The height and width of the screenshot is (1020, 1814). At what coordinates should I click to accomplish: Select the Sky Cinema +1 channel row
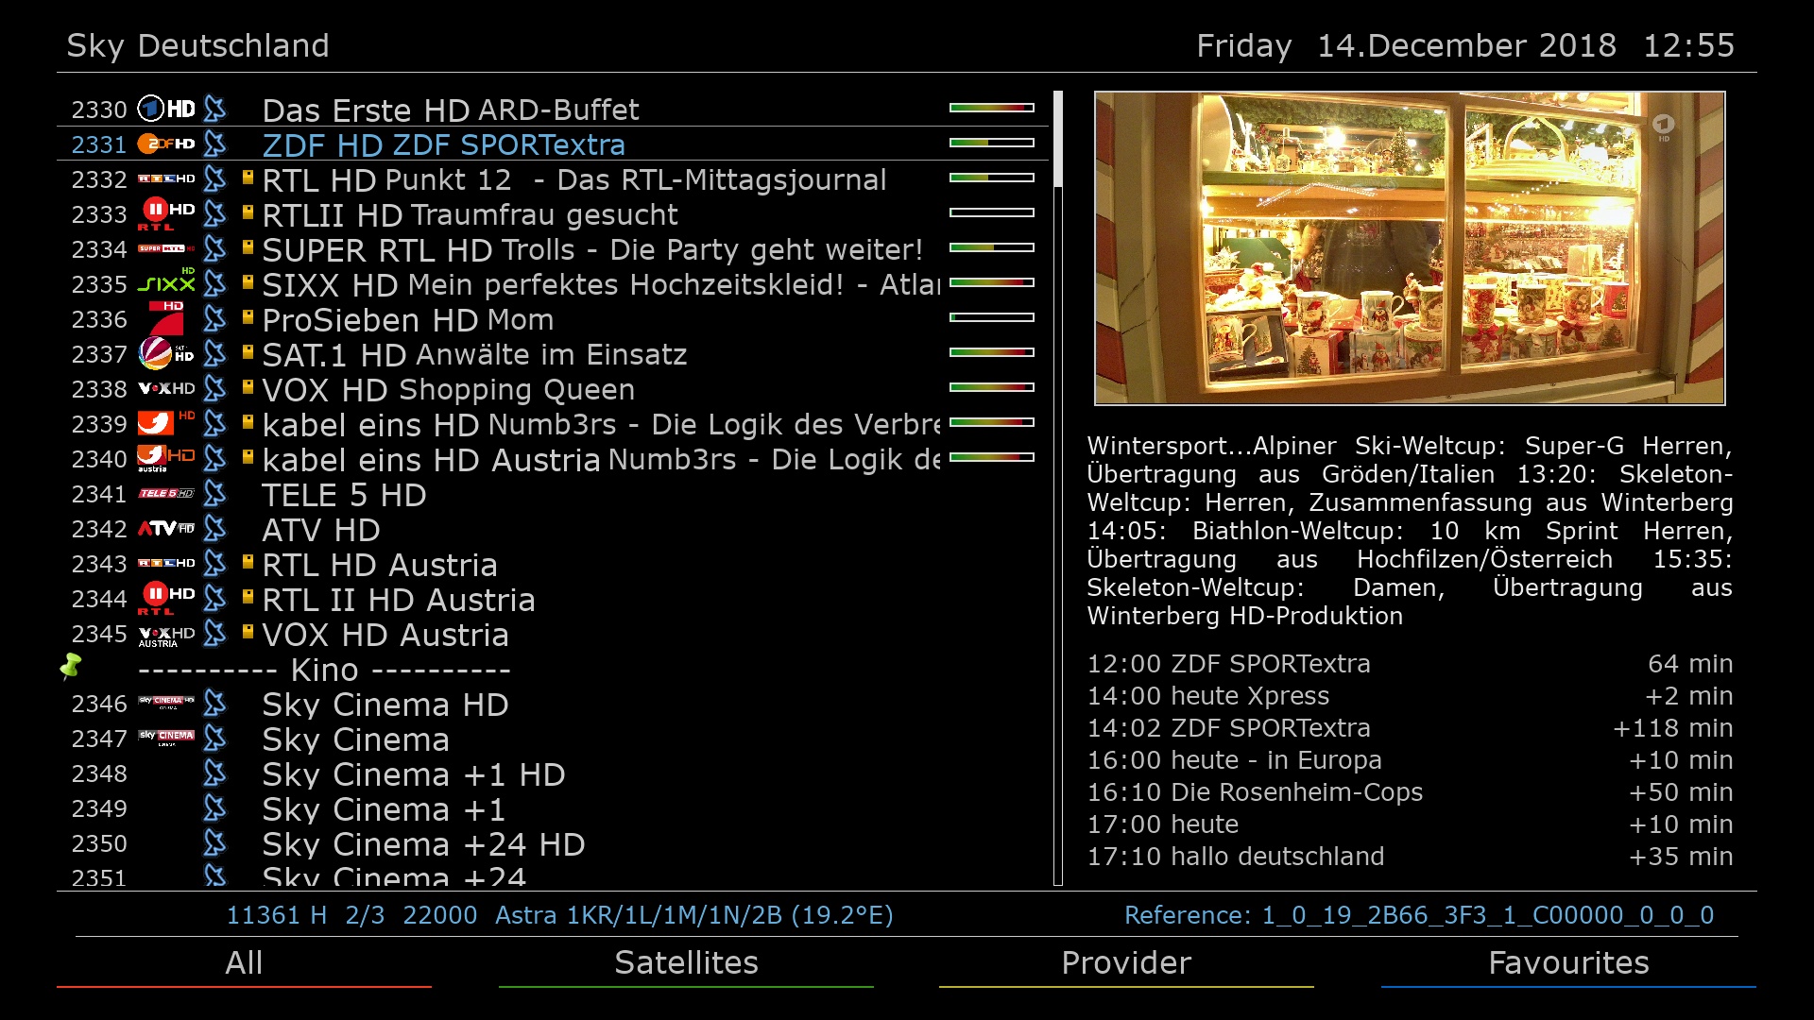[x=553, y=808]
